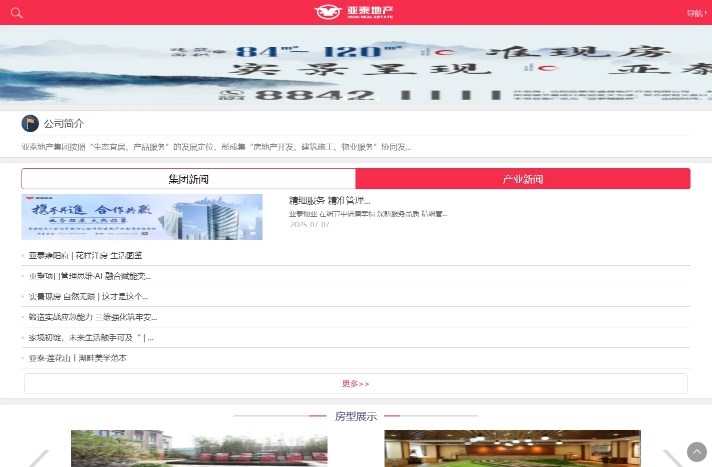The width and height of the screenshot is (712, 467).
Task: Open news item 亚泰雍阳府 花样洋房 生活图鉴
Action: pos(85,256)
